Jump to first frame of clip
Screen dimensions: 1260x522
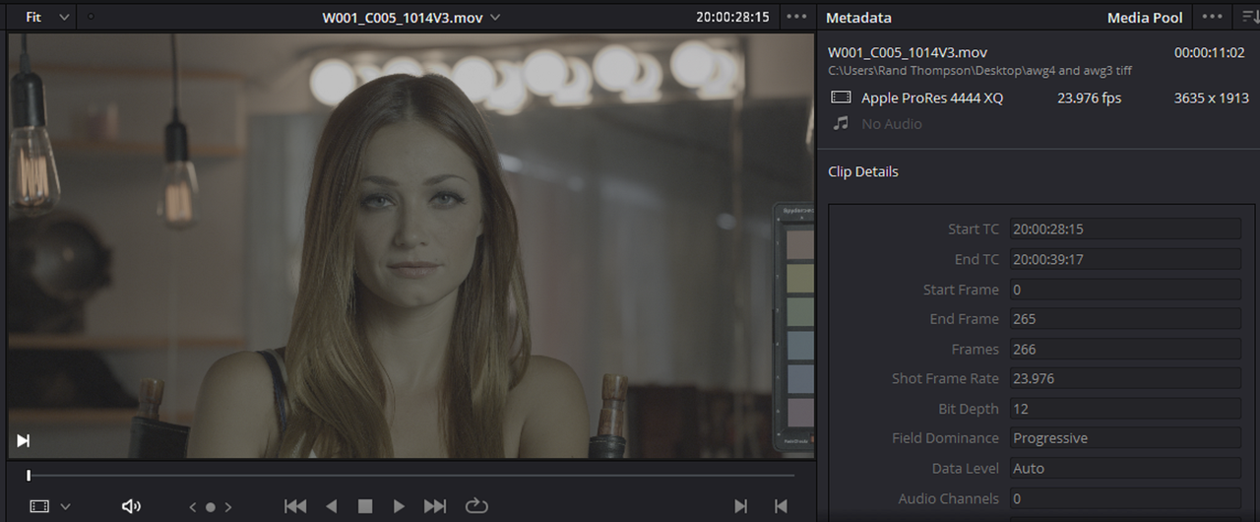pyautogui.click(x=295, y=506)
